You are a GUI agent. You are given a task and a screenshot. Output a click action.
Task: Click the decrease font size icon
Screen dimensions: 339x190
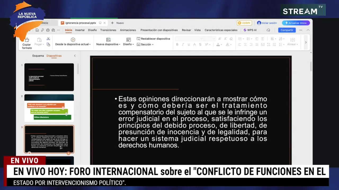[x=225, y=39]
